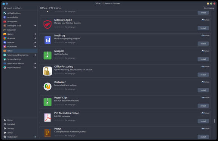Install the Nuspell spelling checker
218x141 pixels.
(203, 59)
